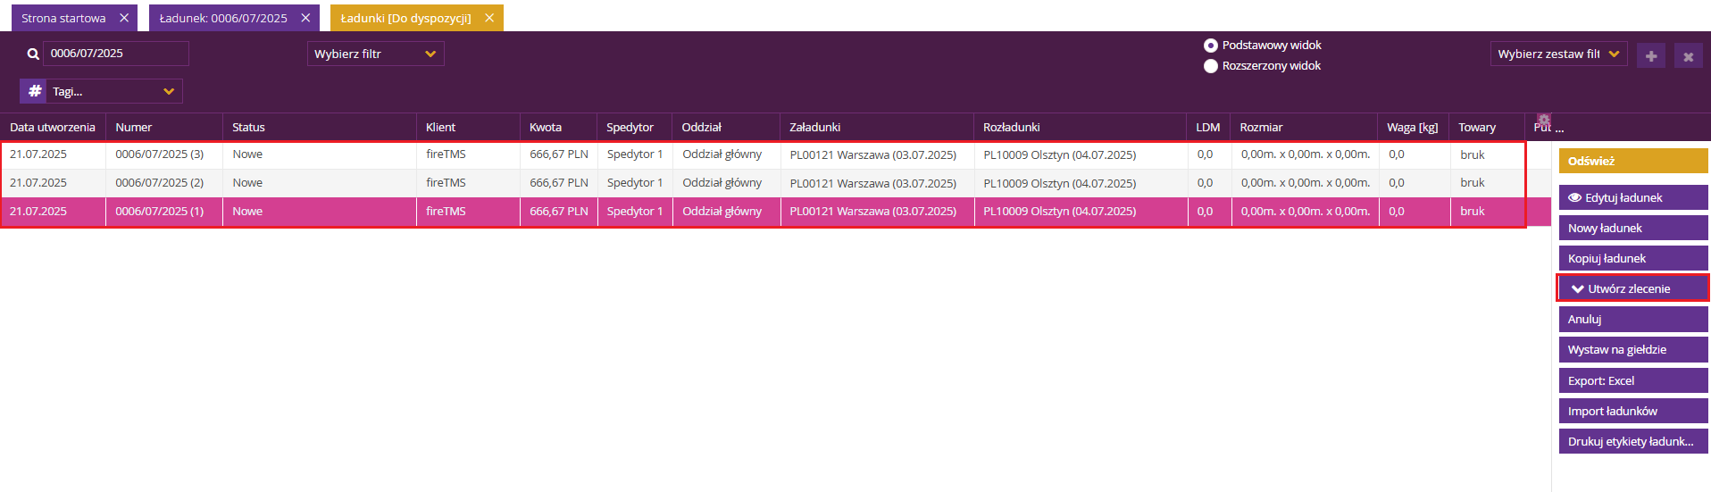Sort by Rozładunki column header
The width and height of the screenshot is (1711, 492).
pyautogui.click(x=1081, y=127)
